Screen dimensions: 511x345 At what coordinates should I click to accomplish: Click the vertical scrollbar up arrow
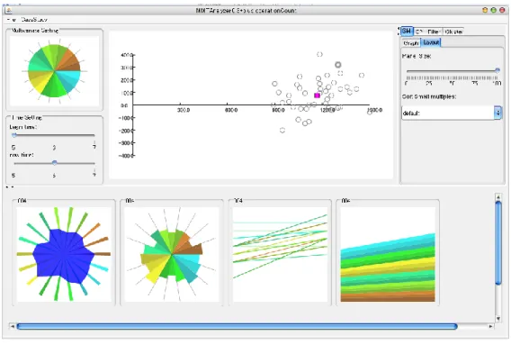[498, 196]
